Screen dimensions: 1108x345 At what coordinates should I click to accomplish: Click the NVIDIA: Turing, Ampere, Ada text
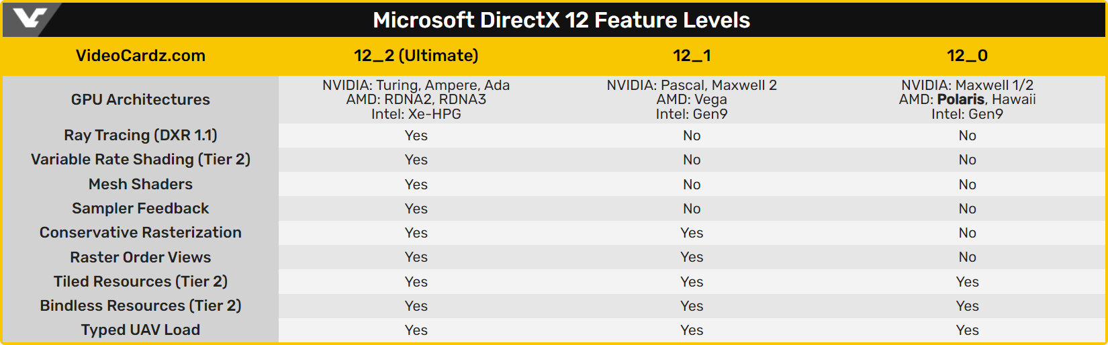(416, 85)
